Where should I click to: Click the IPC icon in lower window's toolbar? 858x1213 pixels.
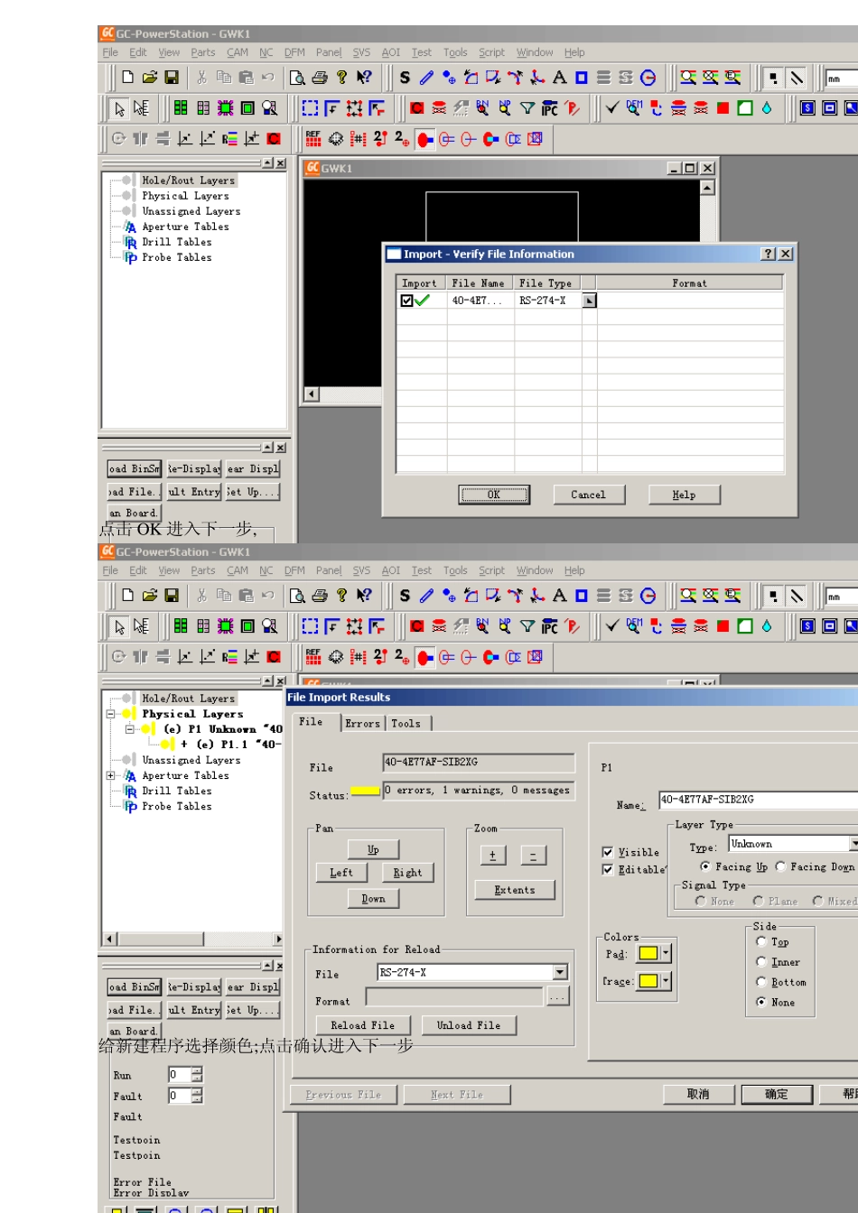click(549, 626)
